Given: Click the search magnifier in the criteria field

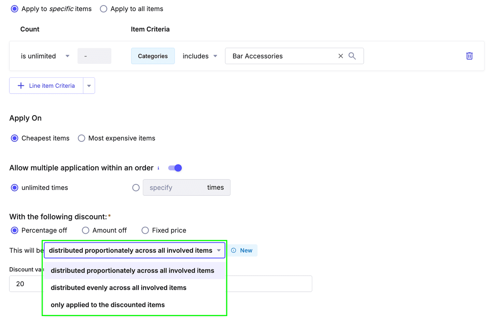Looking at the screenshot, I should point(352,56).
